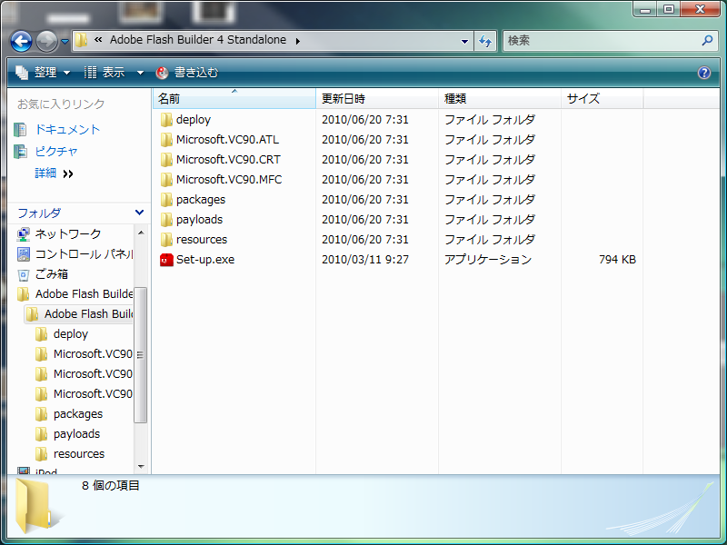This screenshot has height=545, width=727.
Task: Select deploy in folder tree
Action: click(x=71, y=334)
